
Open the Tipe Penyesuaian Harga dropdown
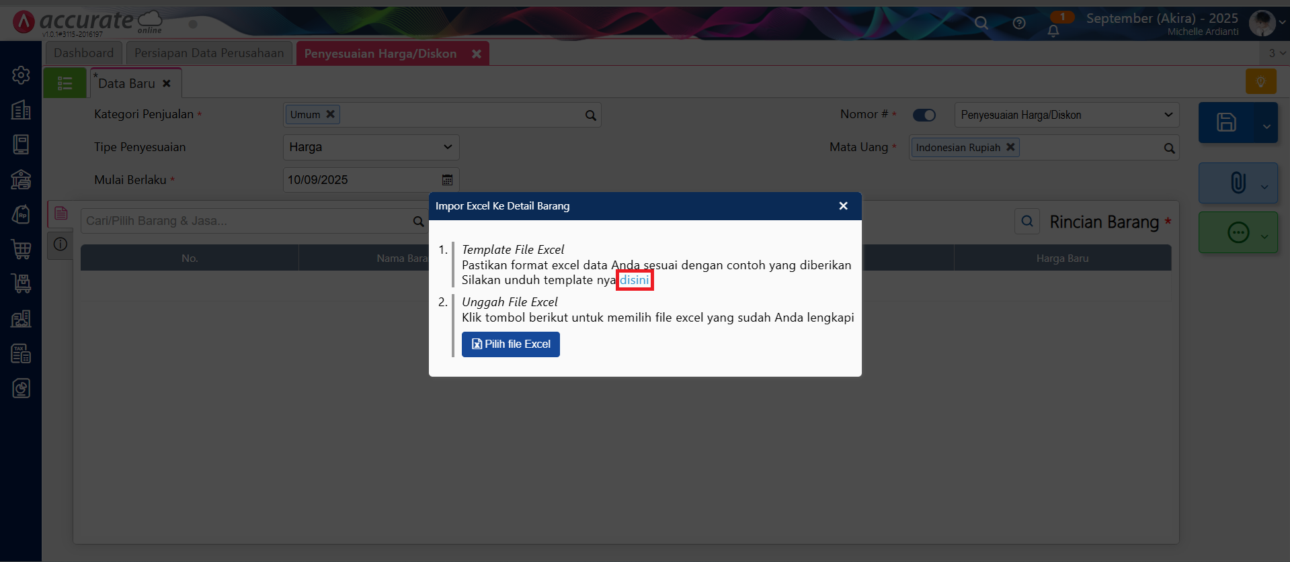pyautogui.click(x=370, y=147)
